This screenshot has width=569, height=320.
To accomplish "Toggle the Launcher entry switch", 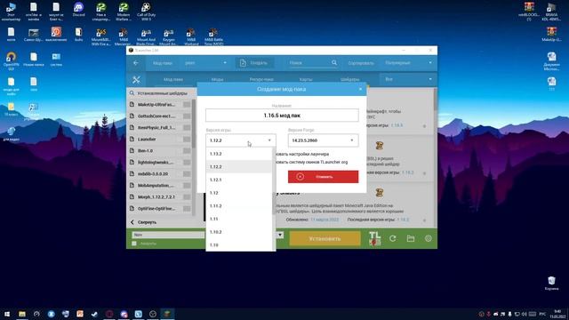I will [x=187, y=139].
